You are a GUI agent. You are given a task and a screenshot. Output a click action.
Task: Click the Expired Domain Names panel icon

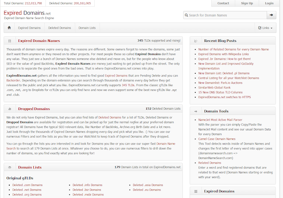10,41
